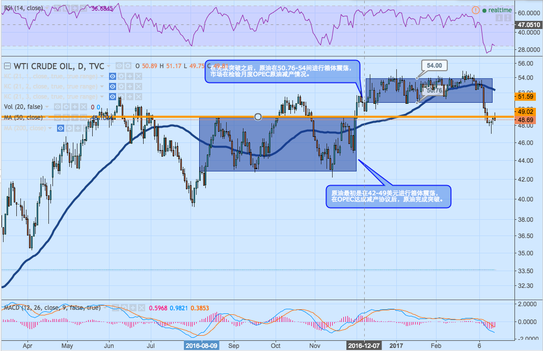This screenshot has width=543, height=351.
Task: Click RSI pane move-down arrow icon
Action: (500, 17)
